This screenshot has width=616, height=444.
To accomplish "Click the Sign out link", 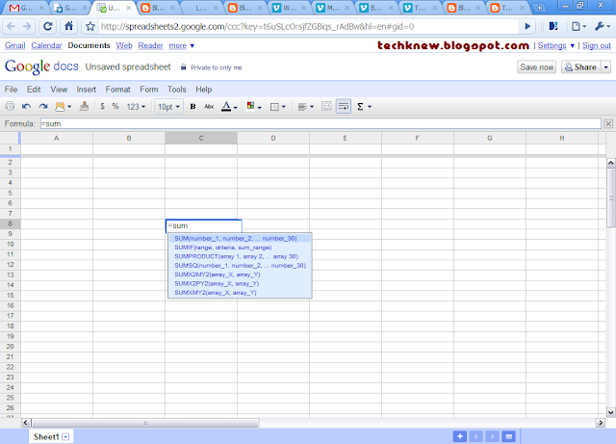I will [x=597, y=45].
